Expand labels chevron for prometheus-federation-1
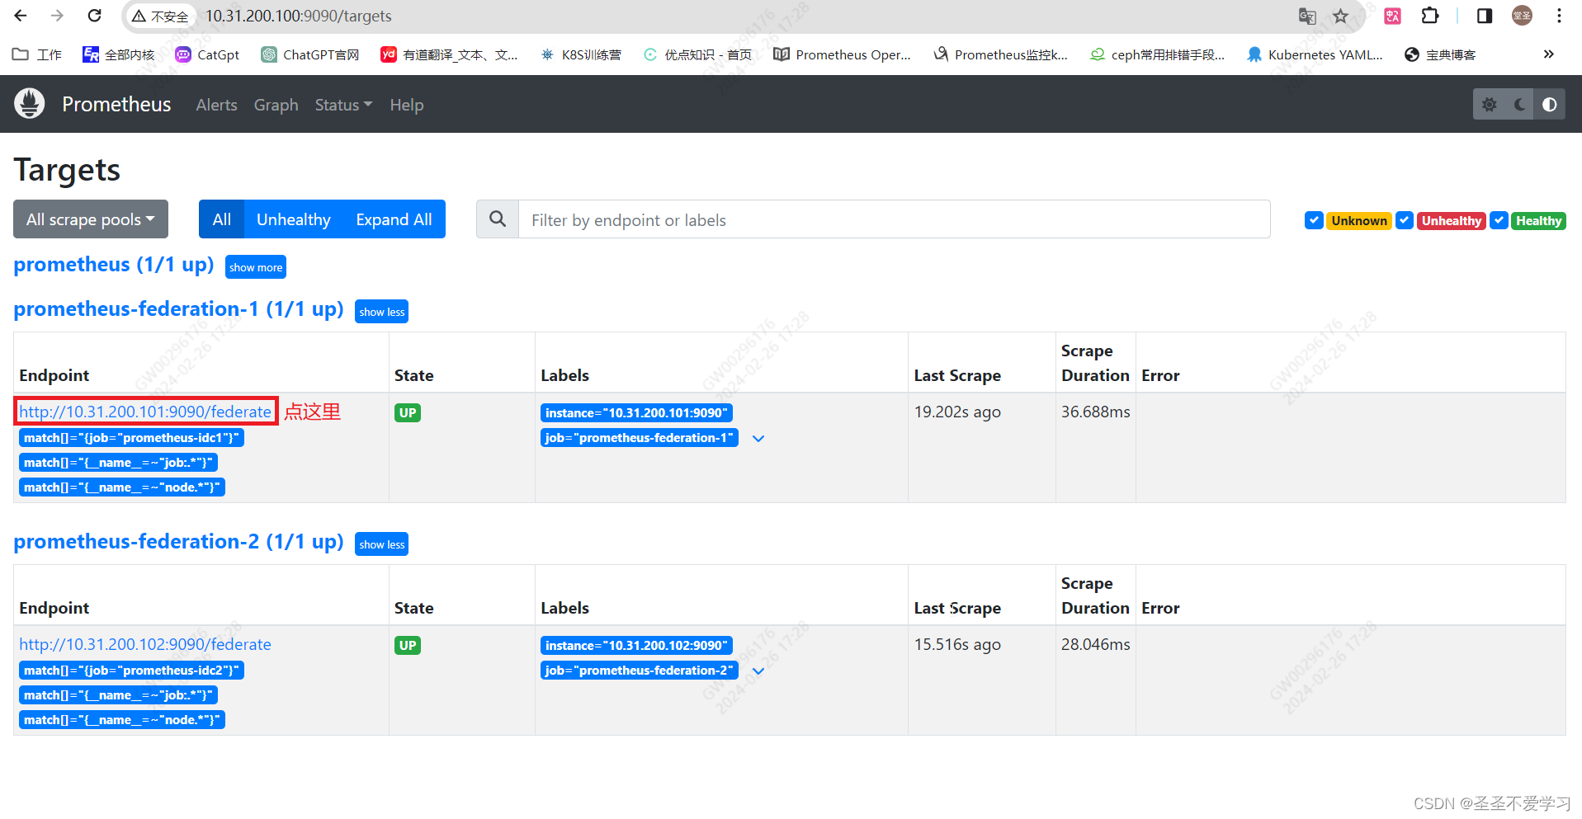Image resolution: width=1582 pixels, height=819 pixels. click(758, 439)
